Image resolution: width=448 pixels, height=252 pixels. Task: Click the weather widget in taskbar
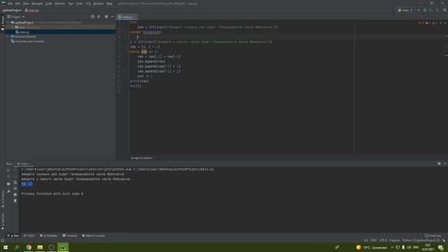(x=372, y=247)
